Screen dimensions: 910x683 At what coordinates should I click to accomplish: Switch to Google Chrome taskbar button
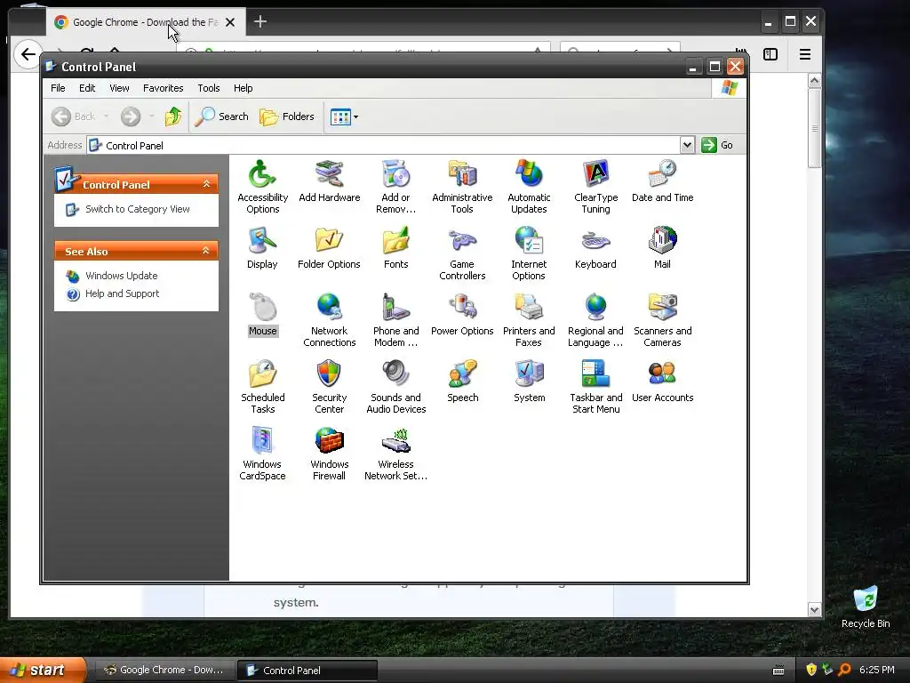(164, 671)
